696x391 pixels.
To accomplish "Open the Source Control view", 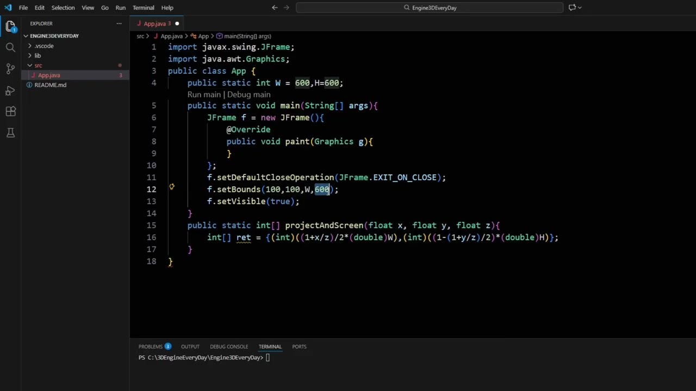I will tap(10, 68).
